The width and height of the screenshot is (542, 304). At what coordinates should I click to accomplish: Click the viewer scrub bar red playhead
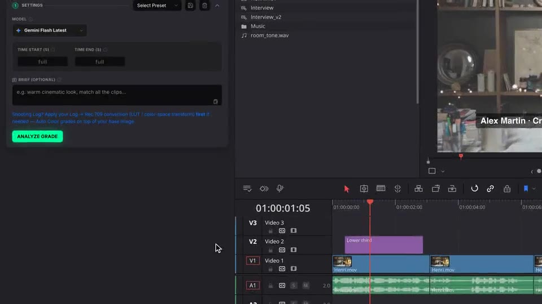461,157
